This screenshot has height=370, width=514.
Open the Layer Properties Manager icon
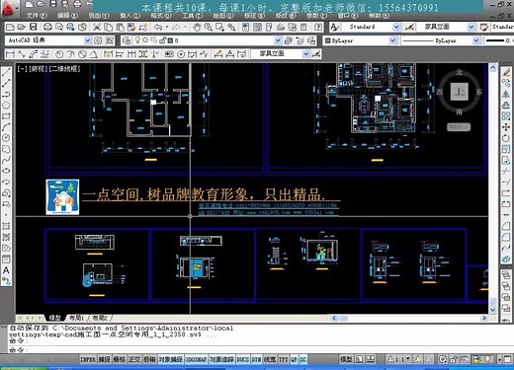[x=127, y=40]
